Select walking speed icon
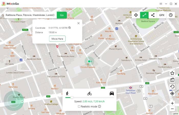This screenshot has width=179, height=115. click(67, 93)
